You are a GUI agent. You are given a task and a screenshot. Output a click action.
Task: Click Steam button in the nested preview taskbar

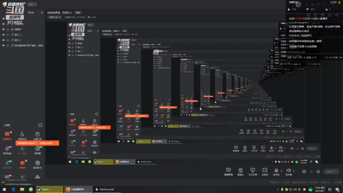pos(103,162)
